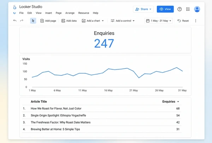Open the Google apps grid icon
Viewport: 212px width, 143px height.
click(x=188, y=9)
